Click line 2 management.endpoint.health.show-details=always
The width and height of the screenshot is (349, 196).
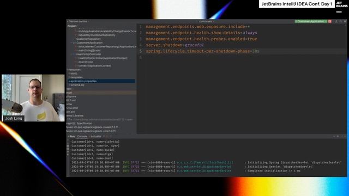point(201,33)
